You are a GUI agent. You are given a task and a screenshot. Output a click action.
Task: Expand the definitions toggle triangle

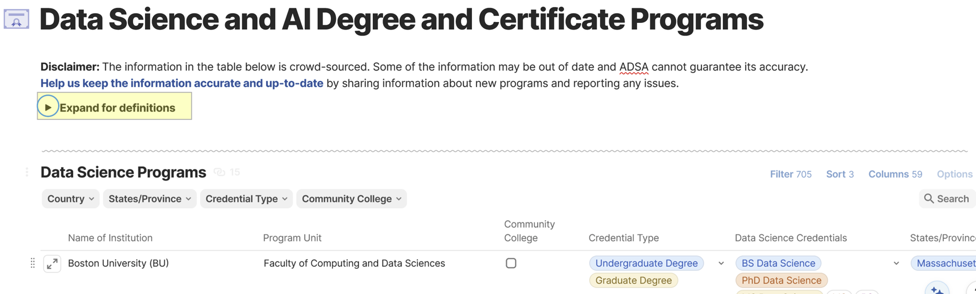[48, 107]
